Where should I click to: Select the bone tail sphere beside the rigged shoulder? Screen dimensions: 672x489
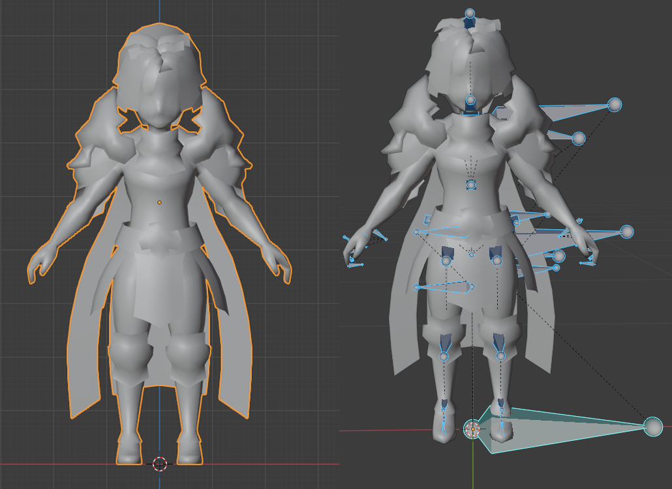point(579,138)
